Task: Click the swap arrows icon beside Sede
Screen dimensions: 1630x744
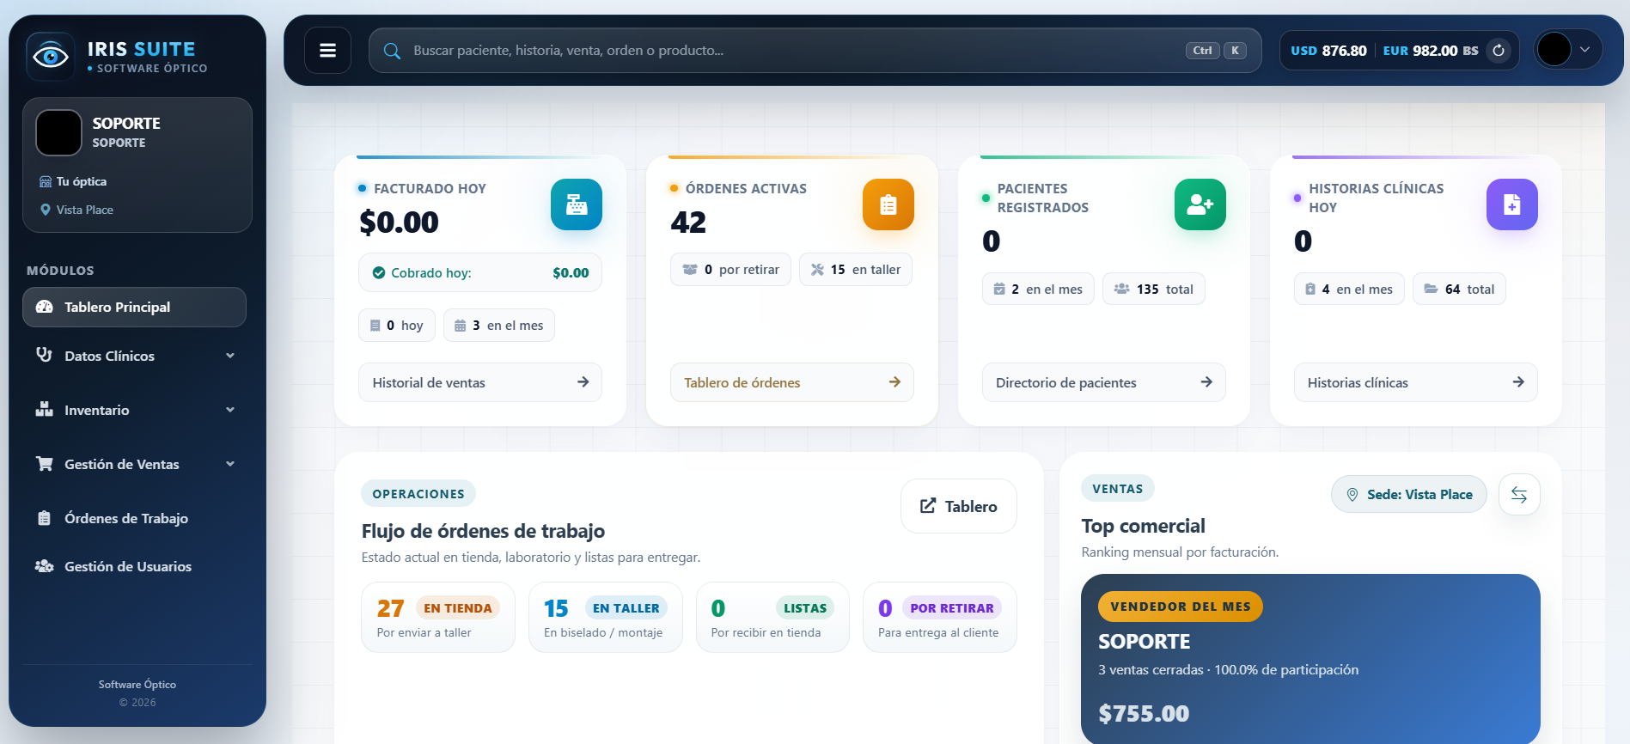Action: [1519, 495]
